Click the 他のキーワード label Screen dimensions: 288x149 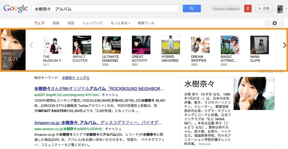pyautogui.click(x=46, y=78)
